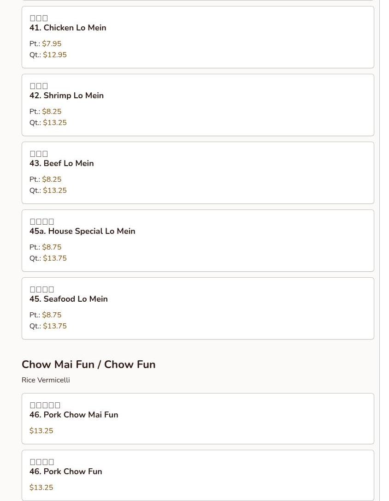Open 45a. House Special Lo Mein
This screenshot has height=501, width=389.
(82, 231)
